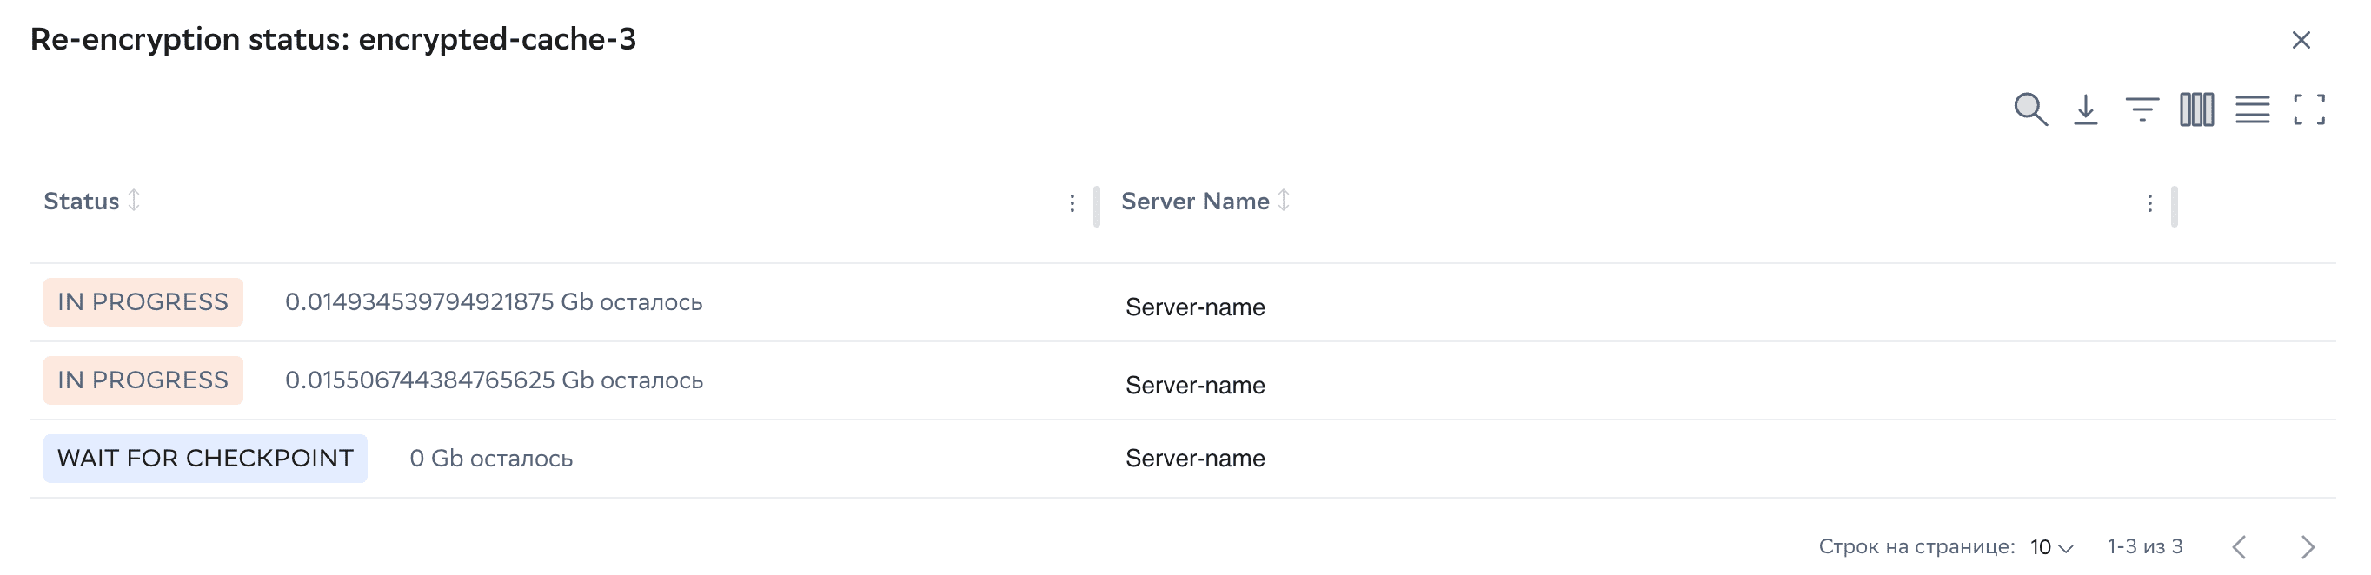Viewport: 2371px width, 575px height.
Task: Sort by Status column arrow icon
Action: click(135, 200)
